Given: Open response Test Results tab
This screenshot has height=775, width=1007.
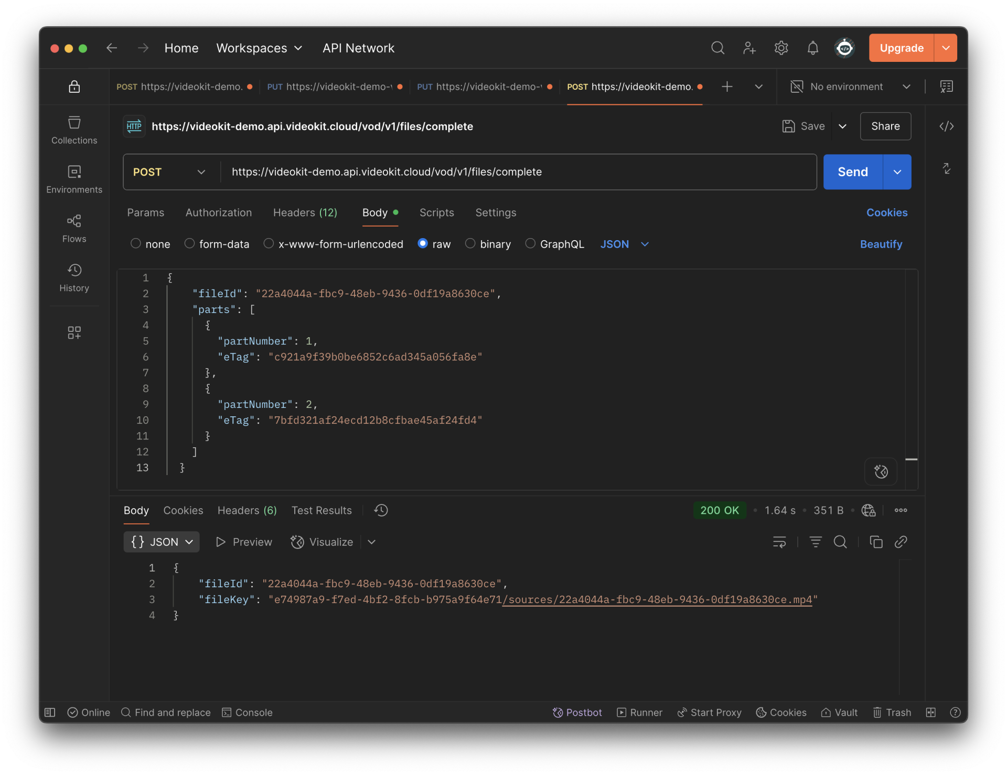Looking at the screenshot, I should [322, 510].
